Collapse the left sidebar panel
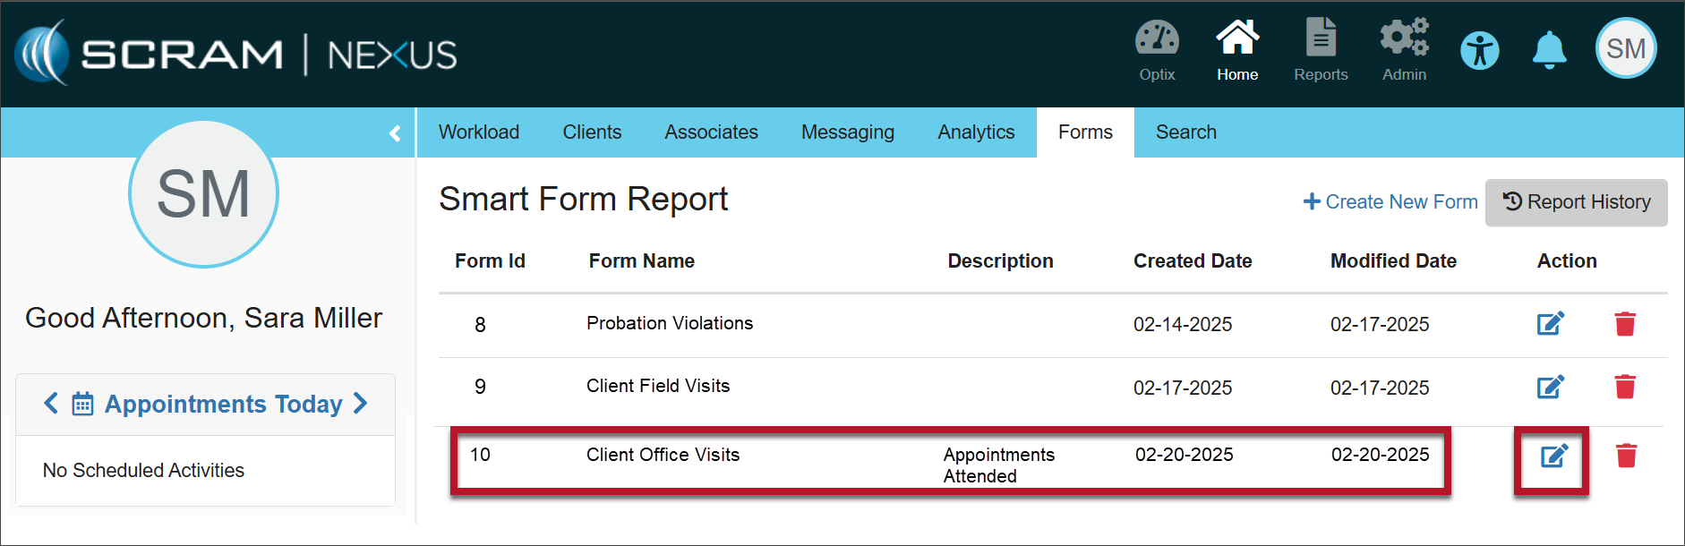 (395, 133)
